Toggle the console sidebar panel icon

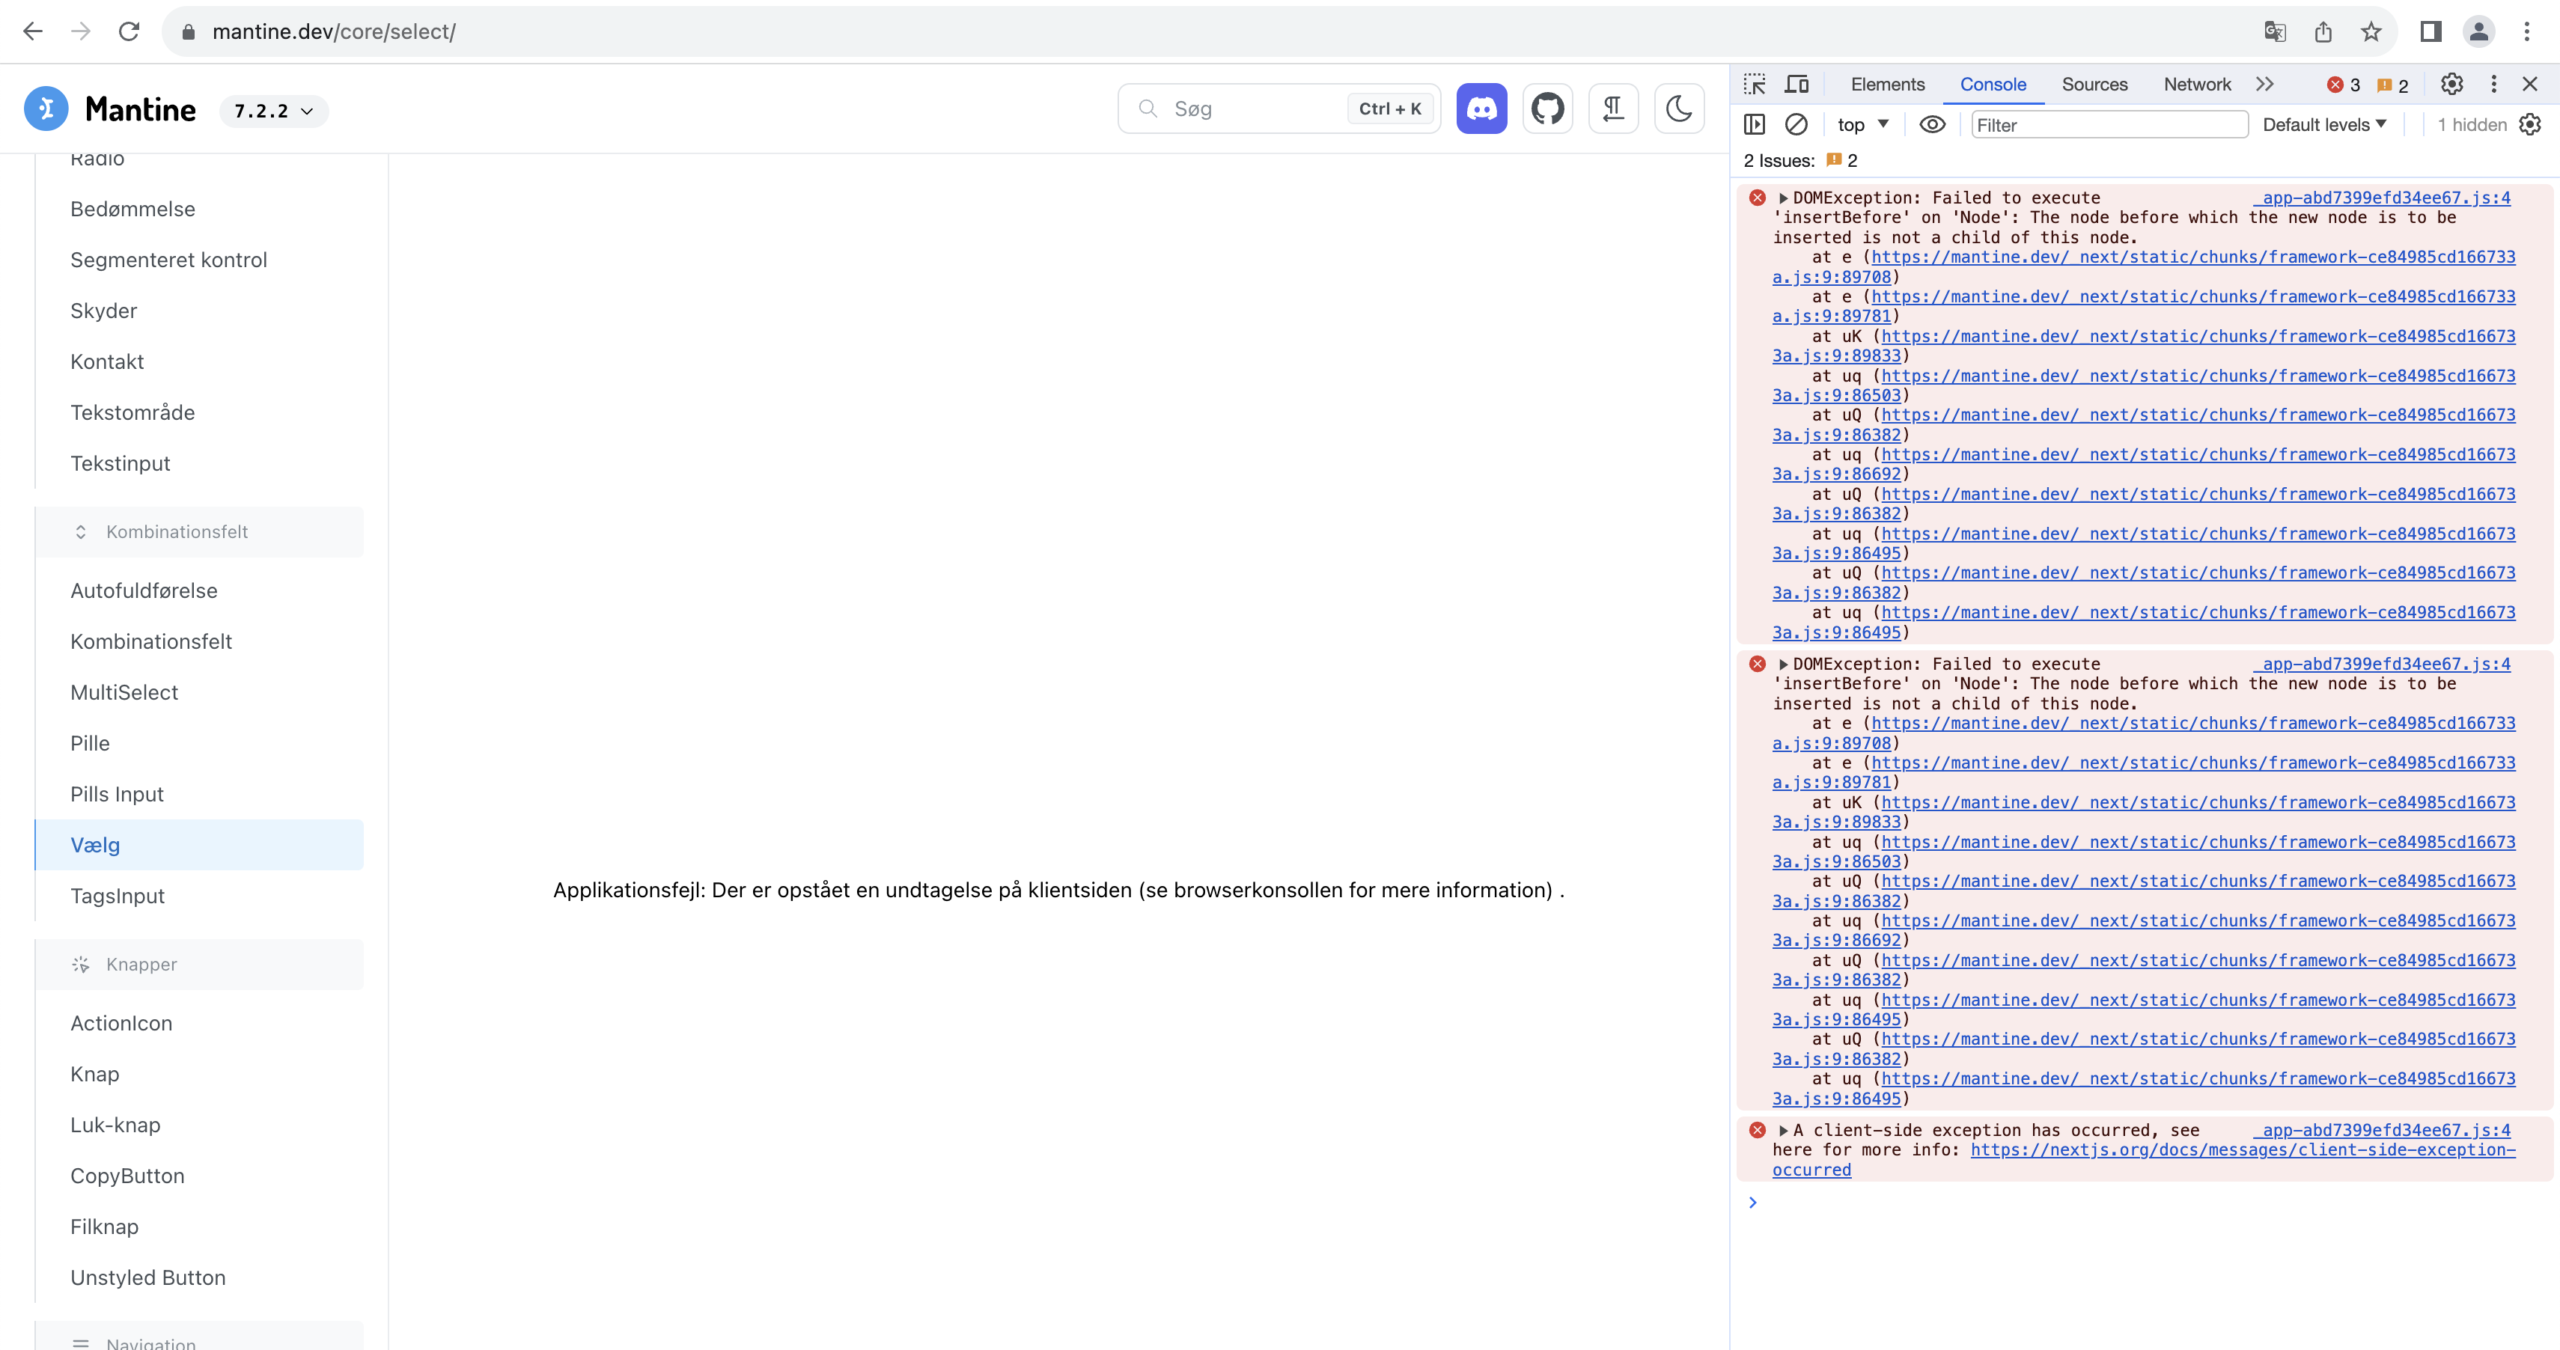coord(1755,124)
